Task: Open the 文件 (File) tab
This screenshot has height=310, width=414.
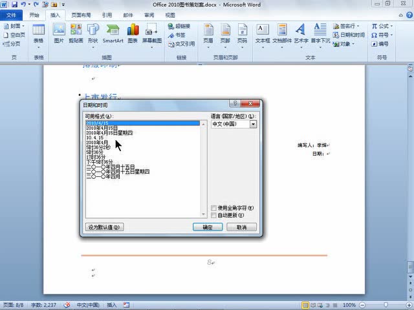Action: coord(11,14)
